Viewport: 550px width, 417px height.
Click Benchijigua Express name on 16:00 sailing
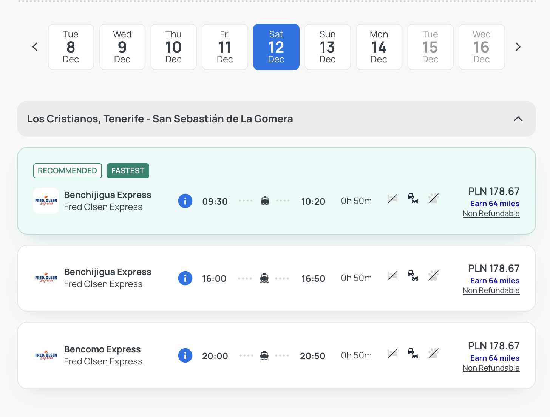tap(108, 272)
